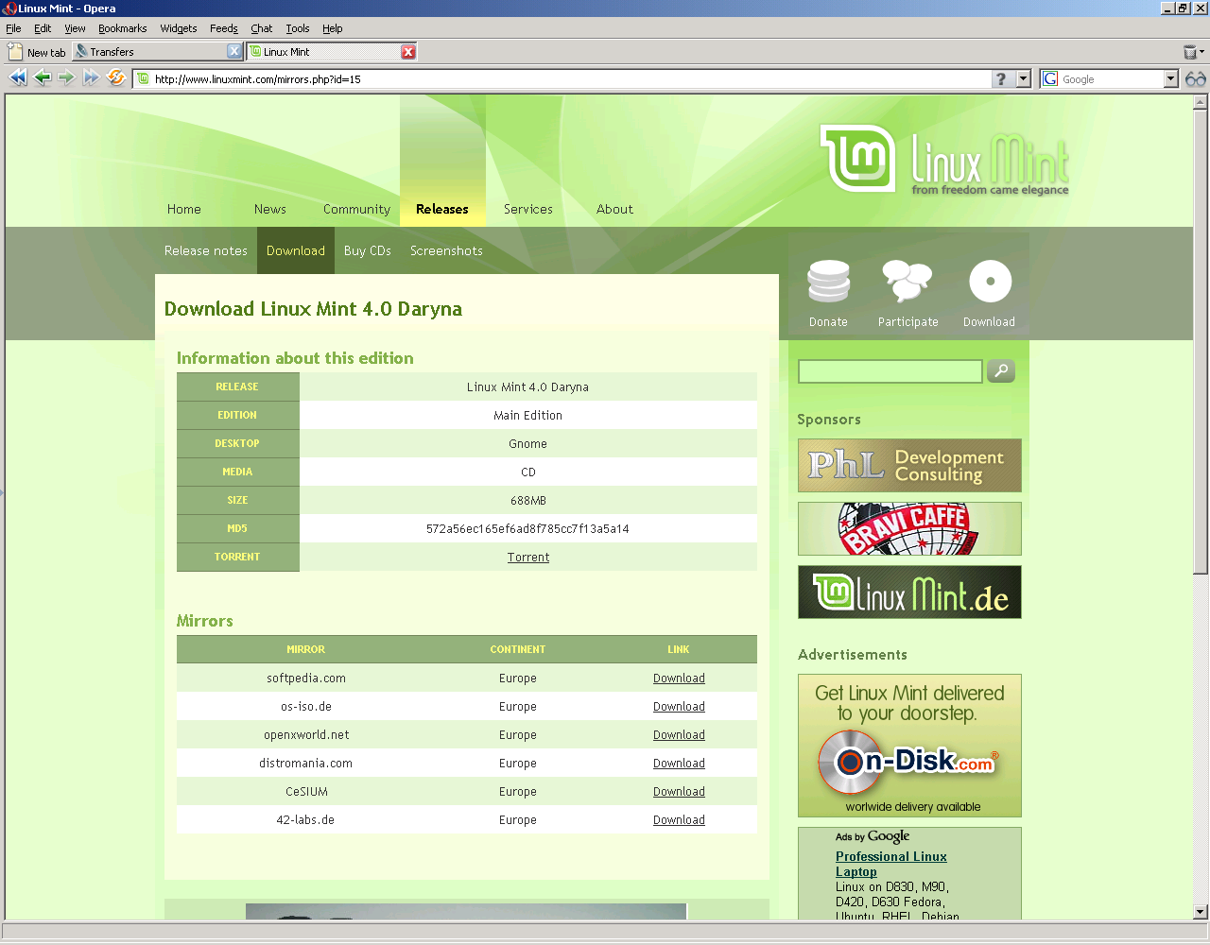Image resolution: width=1210 pixels, height=945 pixels.
Task: Open the Services site section
Action: [x=527, y=209]
